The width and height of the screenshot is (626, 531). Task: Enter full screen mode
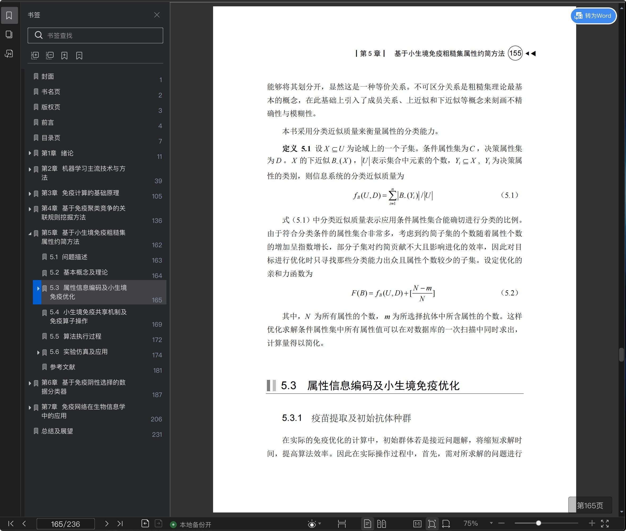(x=605, y=524)
